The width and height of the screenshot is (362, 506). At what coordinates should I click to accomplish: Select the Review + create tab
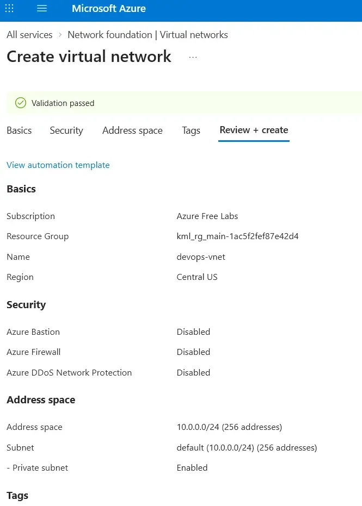pos(254,130)
